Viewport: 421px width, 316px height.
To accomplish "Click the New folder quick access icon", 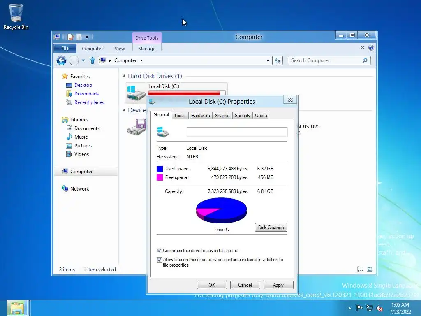I will (79, 37).
